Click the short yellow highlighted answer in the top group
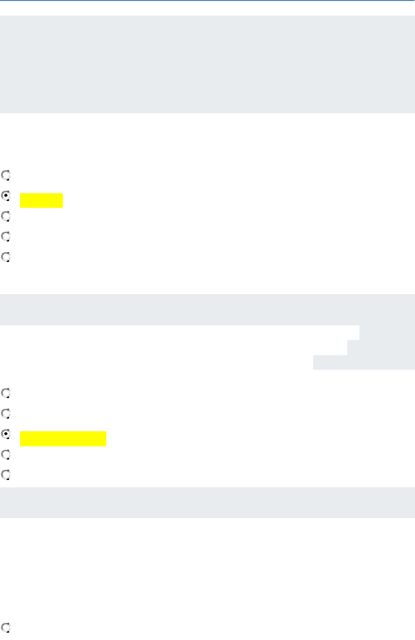Viewport: 415px width, 640px height. pos(41,200)
